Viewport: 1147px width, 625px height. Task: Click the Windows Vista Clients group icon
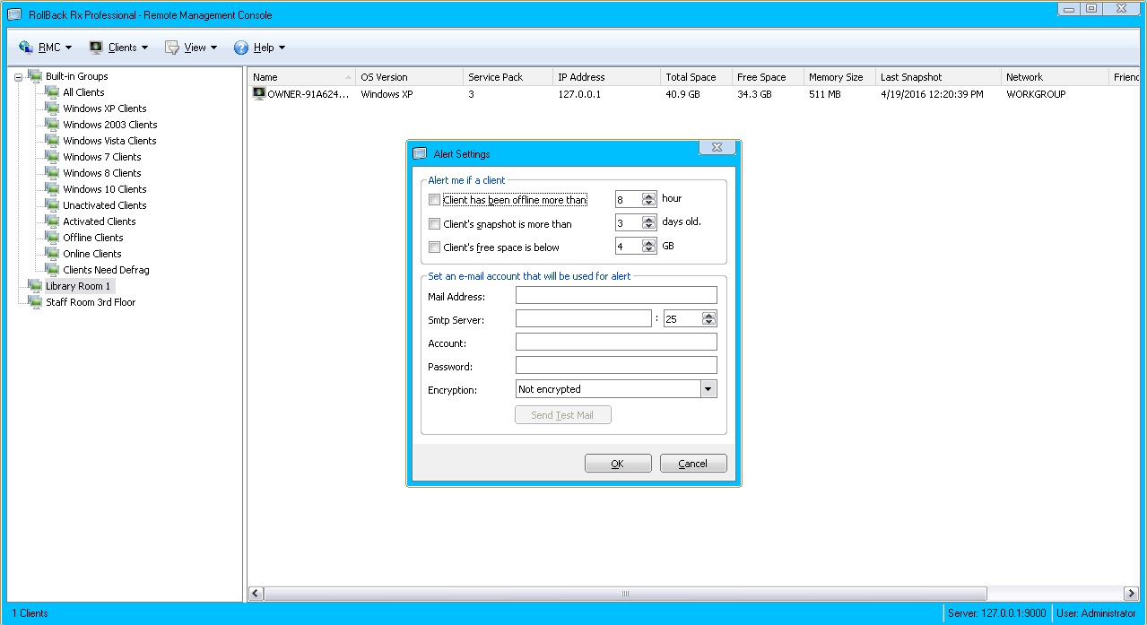(x=52, y=141)
